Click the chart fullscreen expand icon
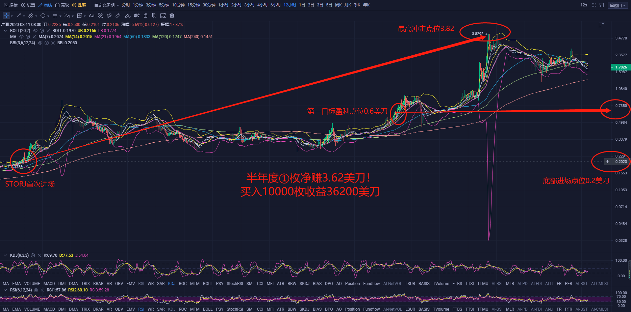The width and height of the screenshot is (631, 312). (x=602, y=25)
